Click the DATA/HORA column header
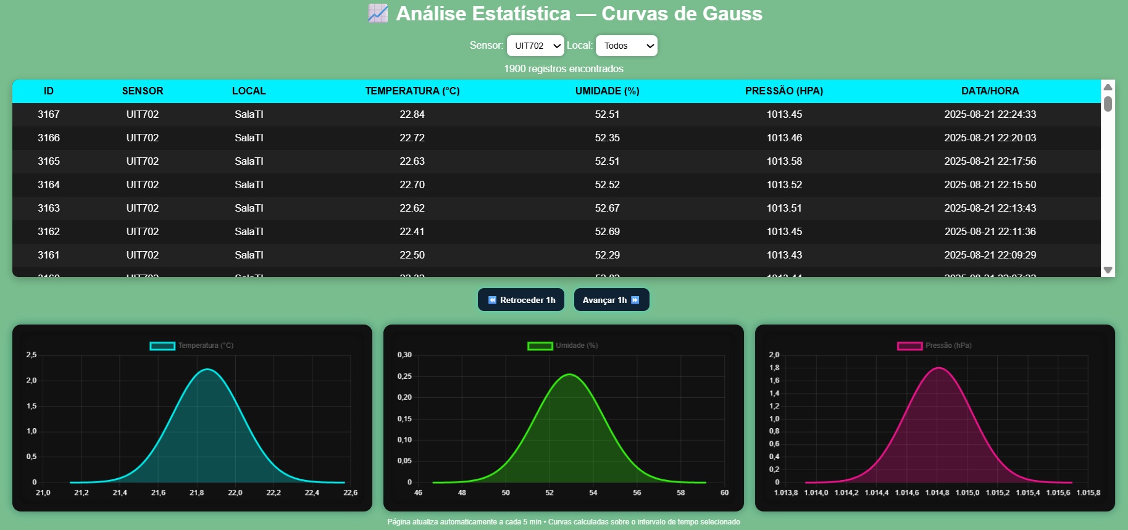This screenshot has width=1128, height=530. [x=990, y=91]
